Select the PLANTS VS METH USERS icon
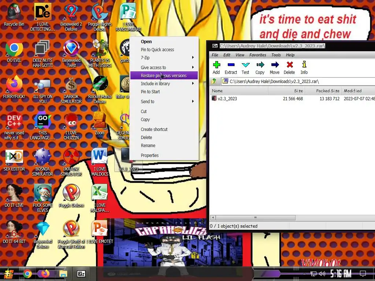 click(x=100, y=53)
